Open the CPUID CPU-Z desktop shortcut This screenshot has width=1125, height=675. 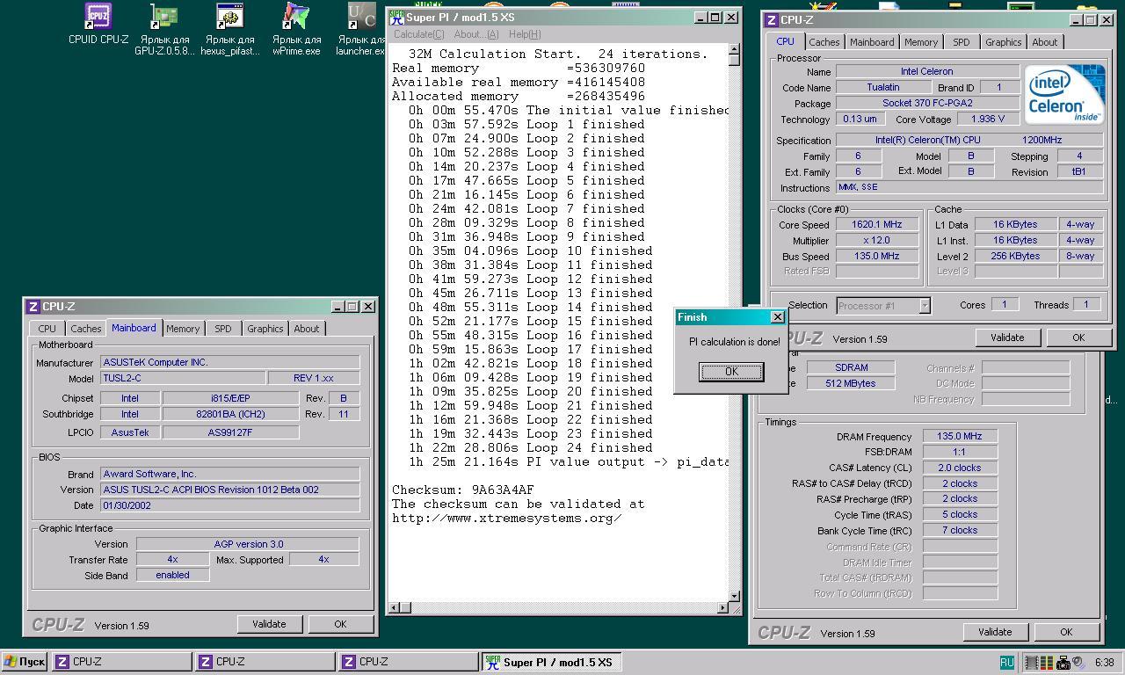click(98, 24)
